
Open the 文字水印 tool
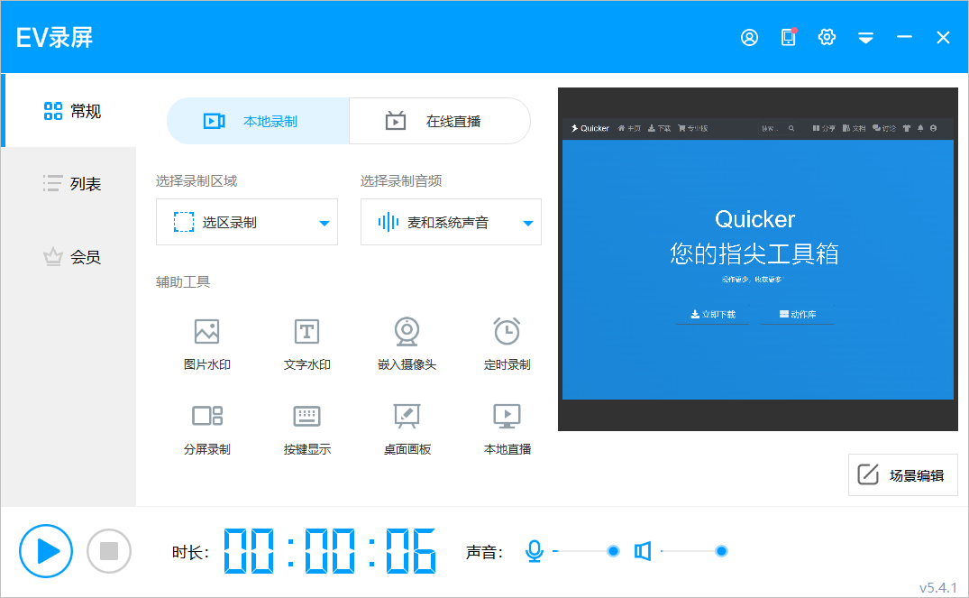(307, 345)
